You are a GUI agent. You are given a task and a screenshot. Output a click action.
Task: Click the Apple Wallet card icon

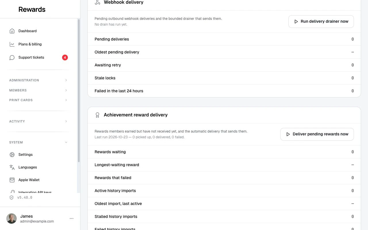12,180
